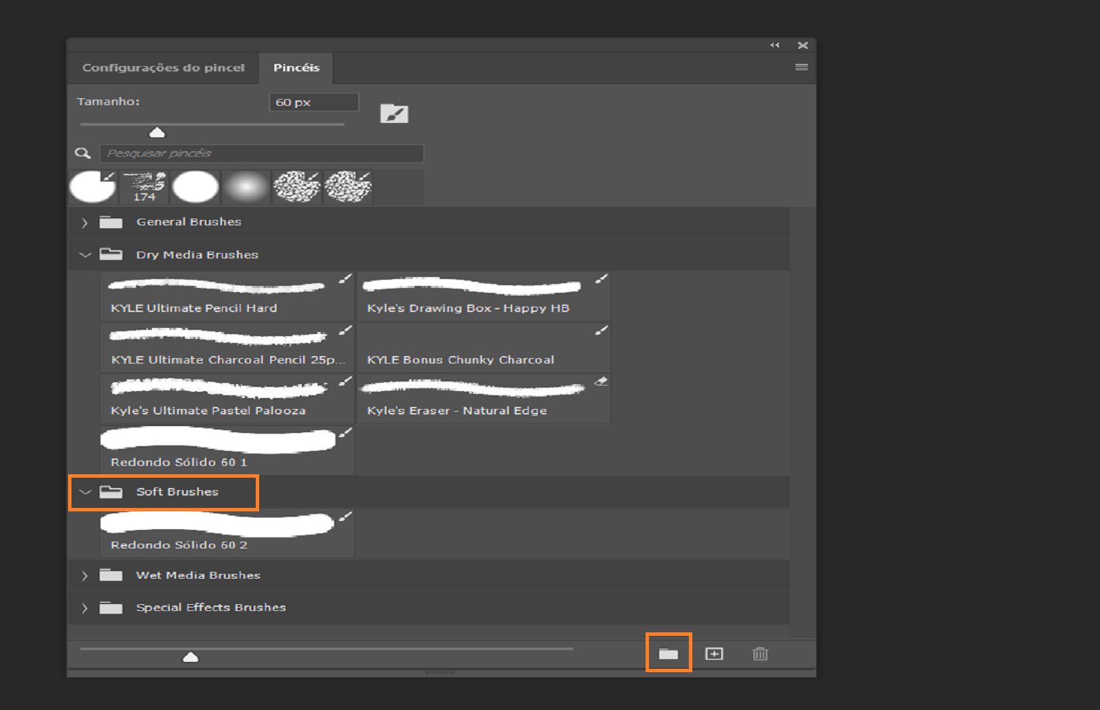The width and height of the screenshot is (1100, 710).
Task: Switch to Configurações do pincel tab
Action: point(164,68)
